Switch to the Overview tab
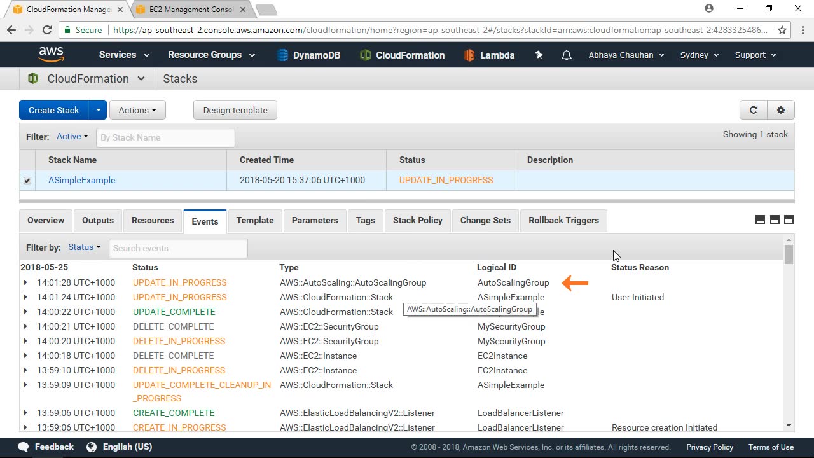Viewport: 814px width, 458px height. pyautogui.click(x=46, y=220)
